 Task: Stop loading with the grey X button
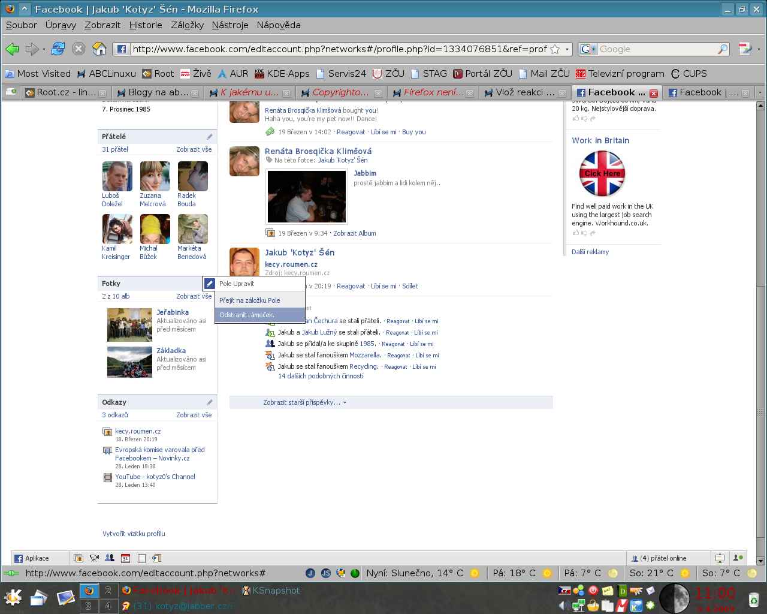tap(78, 49)
